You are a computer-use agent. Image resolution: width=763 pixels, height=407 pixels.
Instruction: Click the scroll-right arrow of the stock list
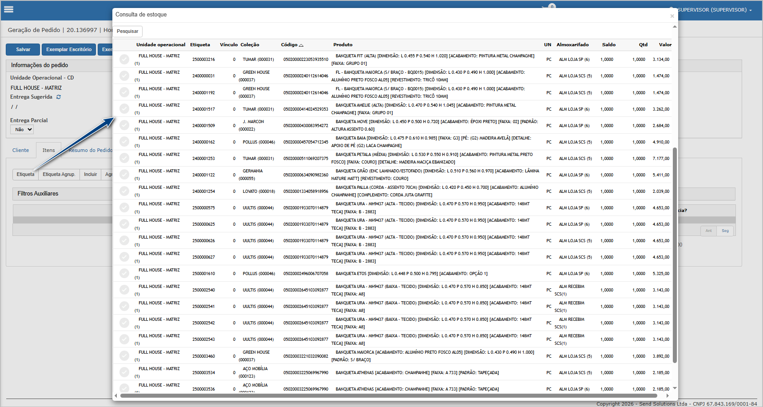pyautogui.click(x=668, y=395)
